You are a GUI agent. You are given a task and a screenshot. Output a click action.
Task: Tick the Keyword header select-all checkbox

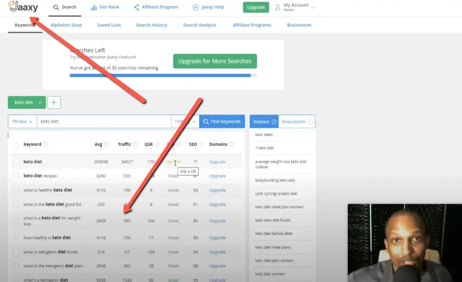click(16, 144)
